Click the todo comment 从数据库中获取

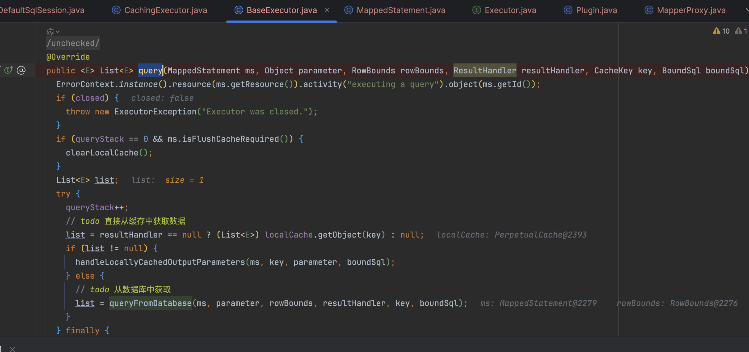(x=123, y=289)
